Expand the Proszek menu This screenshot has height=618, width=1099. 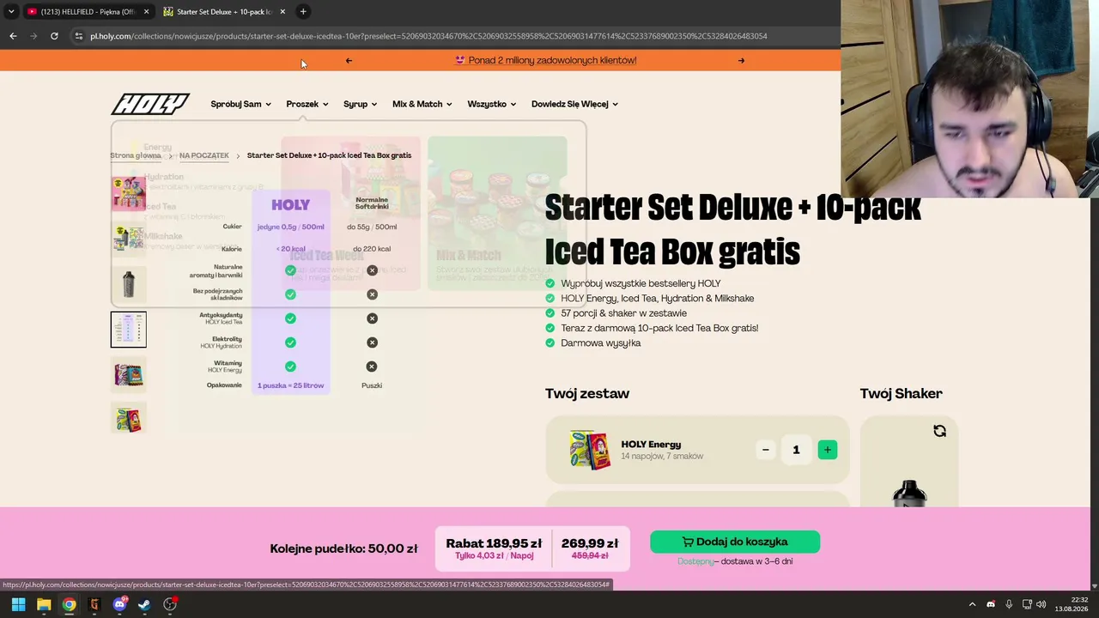tap(307, 104)
